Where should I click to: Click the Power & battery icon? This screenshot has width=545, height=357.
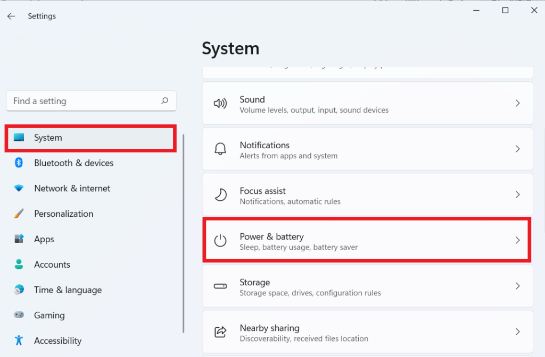pos(221,241)
